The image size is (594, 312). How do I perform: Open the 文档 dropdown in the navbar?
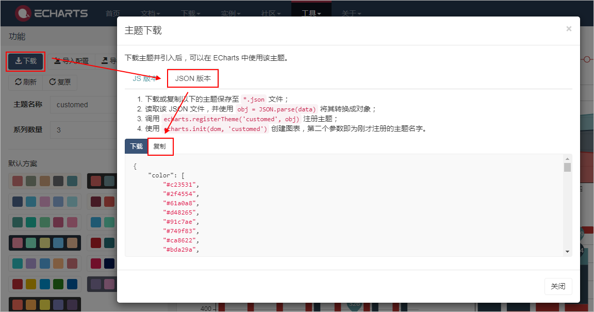click(x=151, y=13)
